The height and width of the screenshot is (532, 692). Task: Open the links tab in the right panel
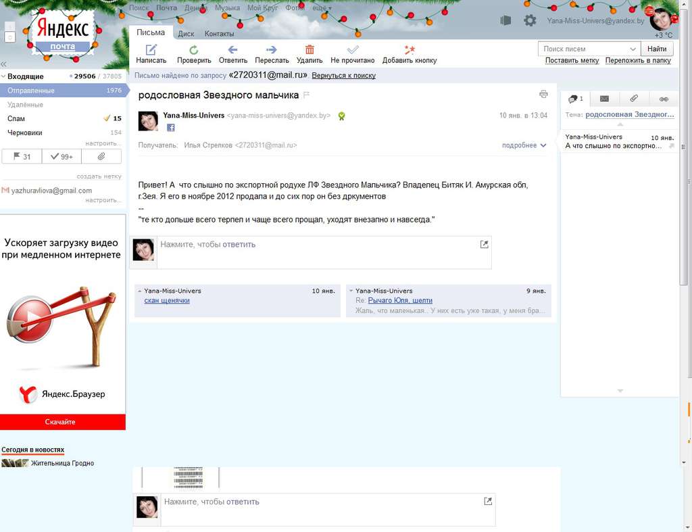tap(664, 99)
